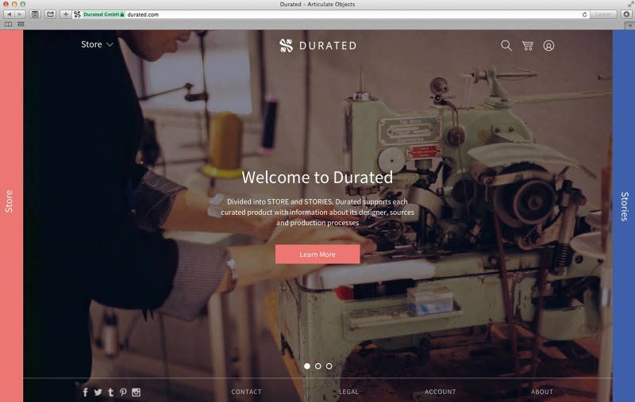Click the Safari address bar
Screen dimensions: 635x402
point(349,14)
